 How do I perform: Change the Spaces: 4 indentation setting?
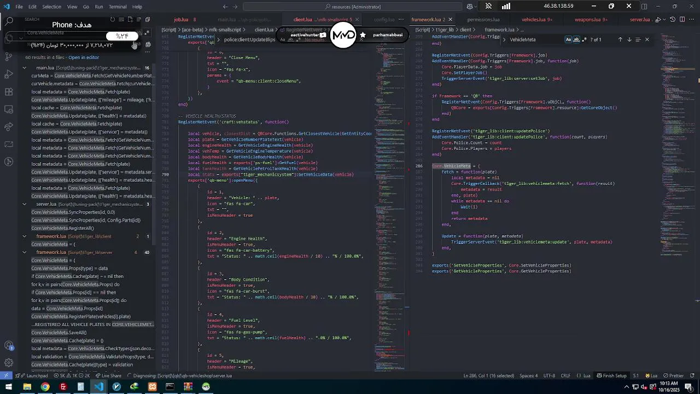point(528,376)
